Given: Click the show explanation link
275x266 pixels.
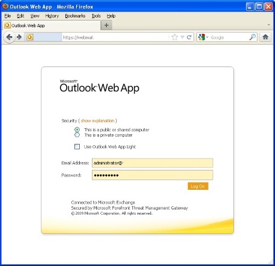Looking at the screenshot, I should coord(97,121).
